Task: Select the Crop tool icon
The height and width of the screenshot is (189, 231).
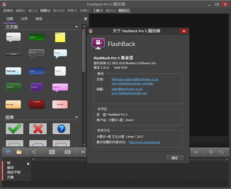Action: coord(211,152)
